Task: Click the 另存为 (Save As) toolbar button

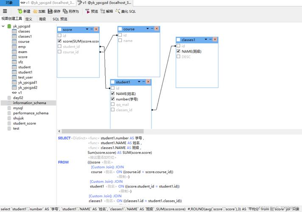Action: [71, 11]
